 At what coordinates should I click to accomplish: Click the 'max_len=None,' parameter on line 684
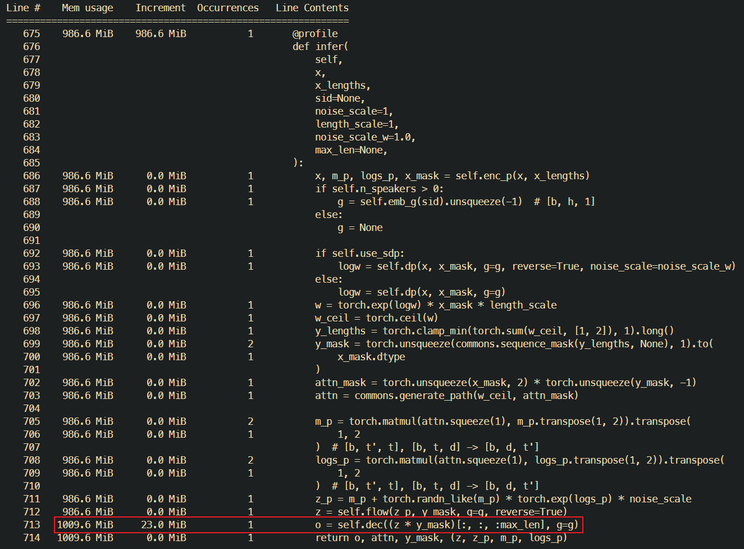pyautogui.click(x=352, y=149)
